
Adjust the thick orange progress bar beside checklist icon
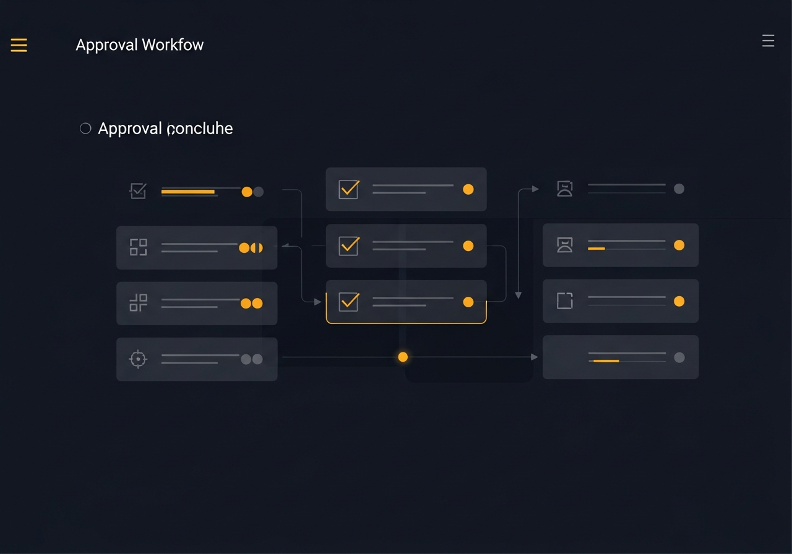(x=188, y=192)
